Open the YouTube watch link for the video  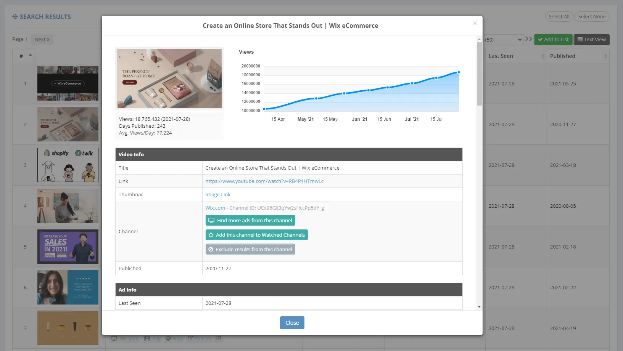coord(264,181)
